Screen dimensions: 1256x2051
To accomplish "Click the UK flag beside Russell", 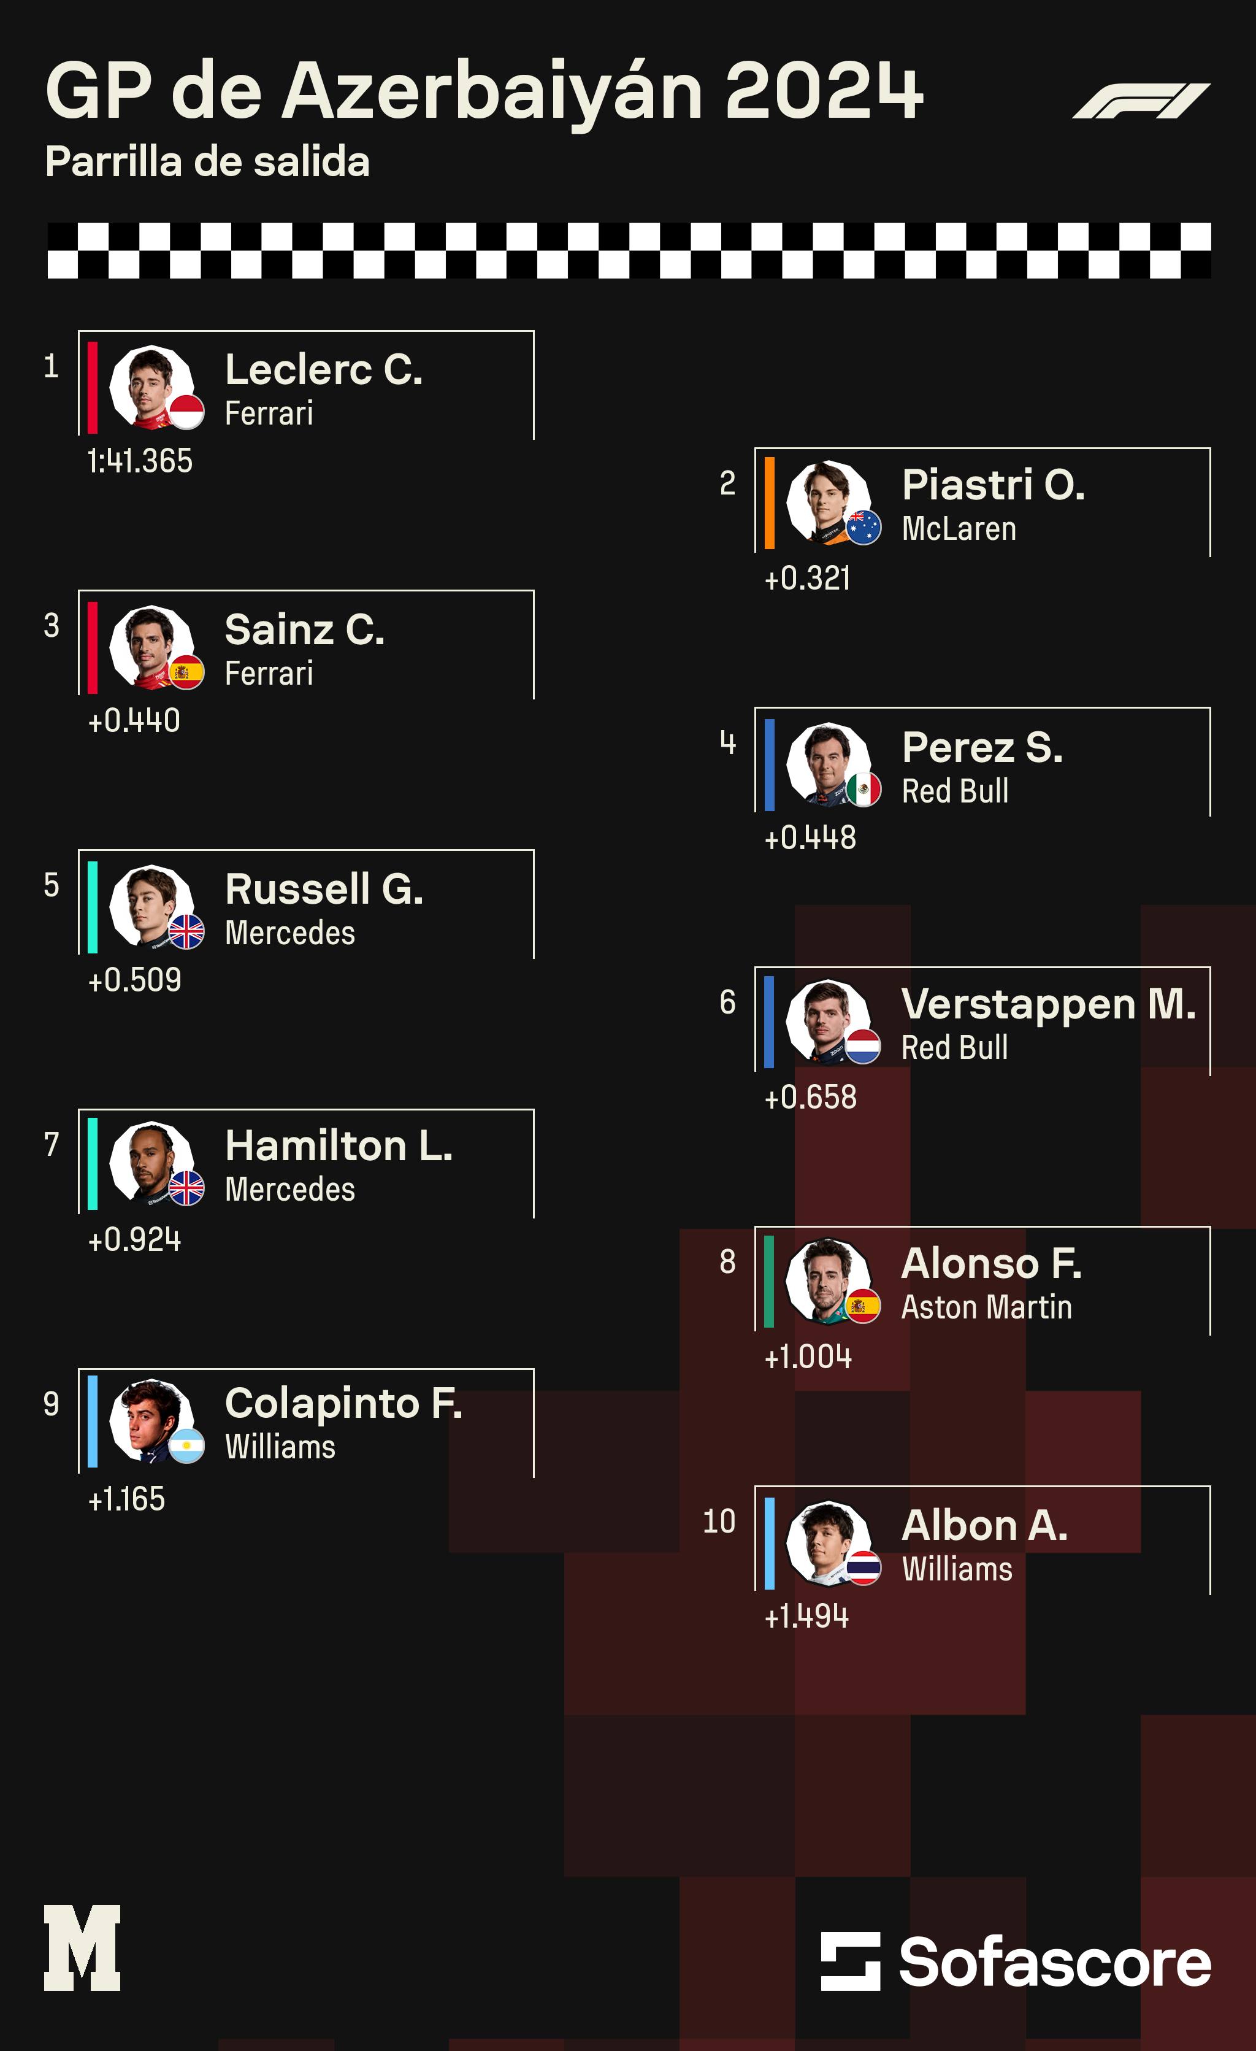I will tap(186, 931).
